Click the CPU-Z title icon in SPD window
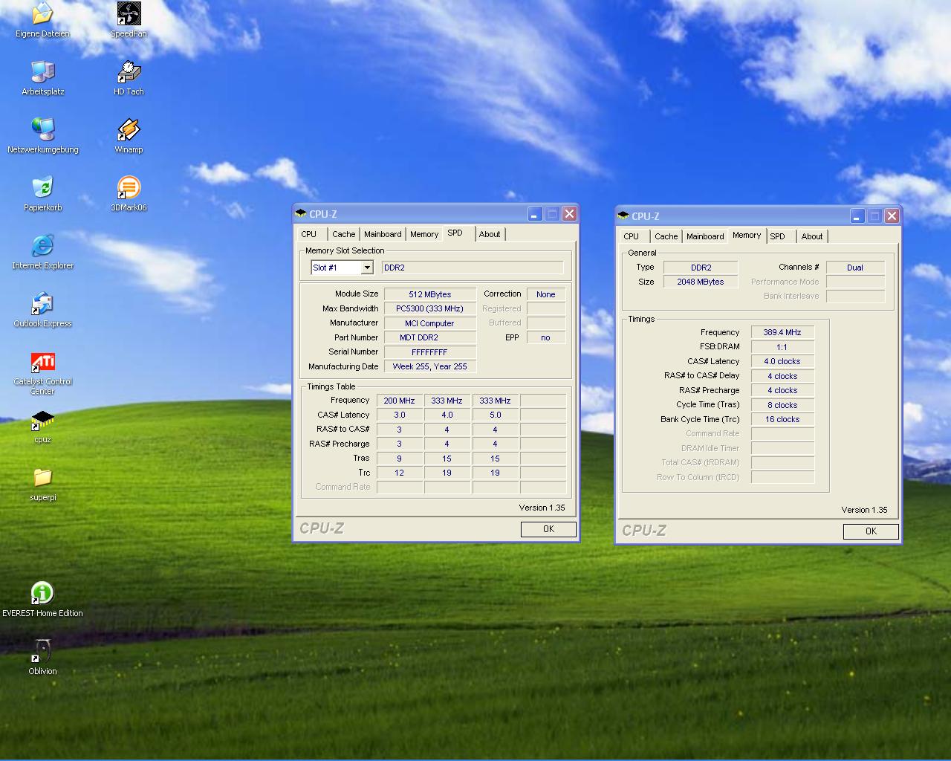Viewport: 951px width, 761px height. pyautogui.click(x=301, y=214)
